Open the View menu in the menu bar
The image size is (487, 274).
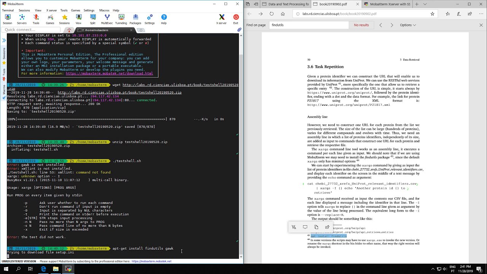(x=38, y=10)
